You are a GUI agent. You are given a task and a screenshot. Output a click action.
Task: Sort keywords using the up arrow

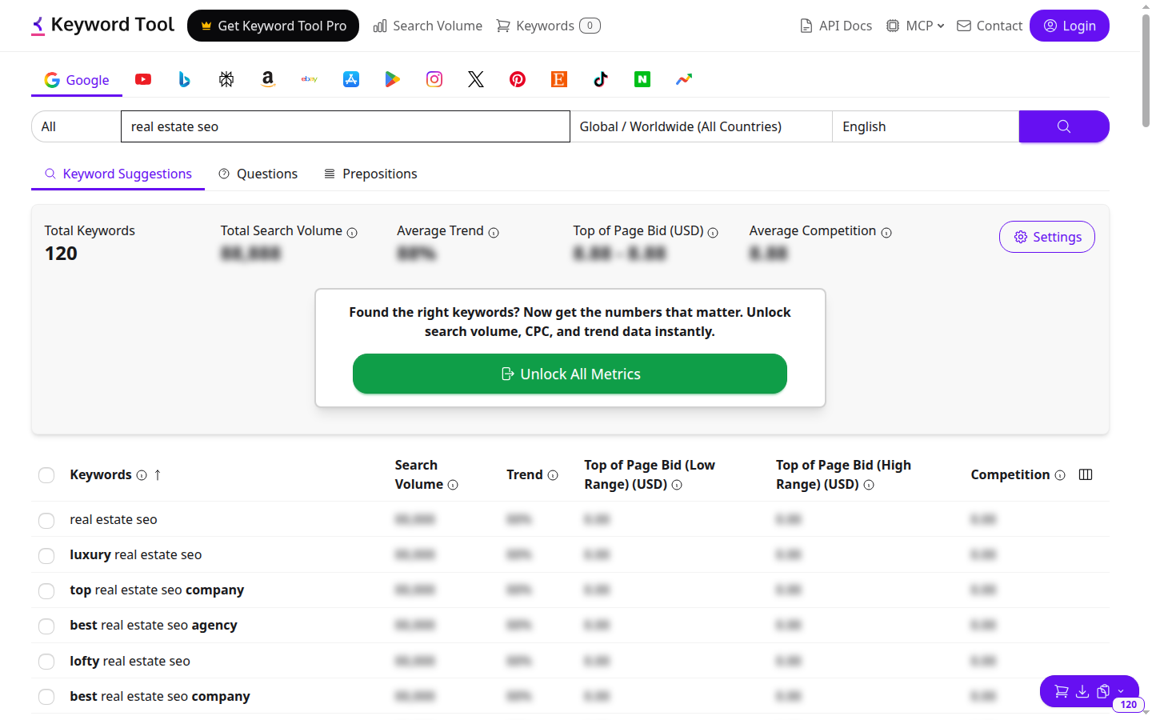(x=158, y=475)
